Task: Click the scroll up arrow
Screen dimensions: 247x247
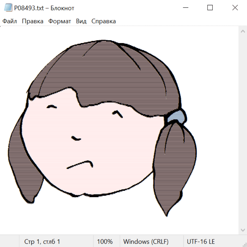Action: [x=243, y=32]
